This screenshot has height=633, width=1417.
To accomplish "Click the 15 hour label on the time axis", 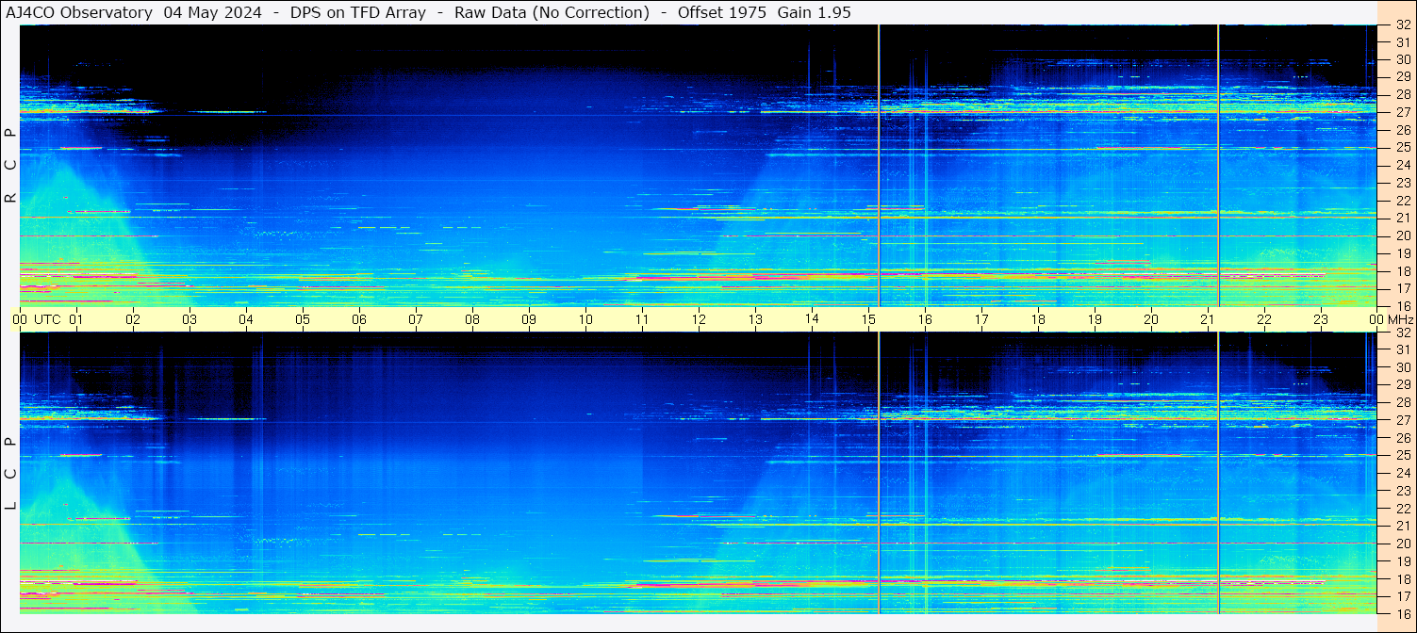I will [x=868, y=319].
